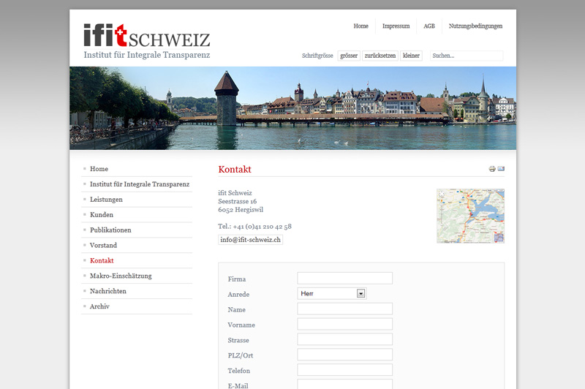The height and width of the screenshot is (389, 585).
Task: Open the location map thumbnail
Action: coord(470,216)
